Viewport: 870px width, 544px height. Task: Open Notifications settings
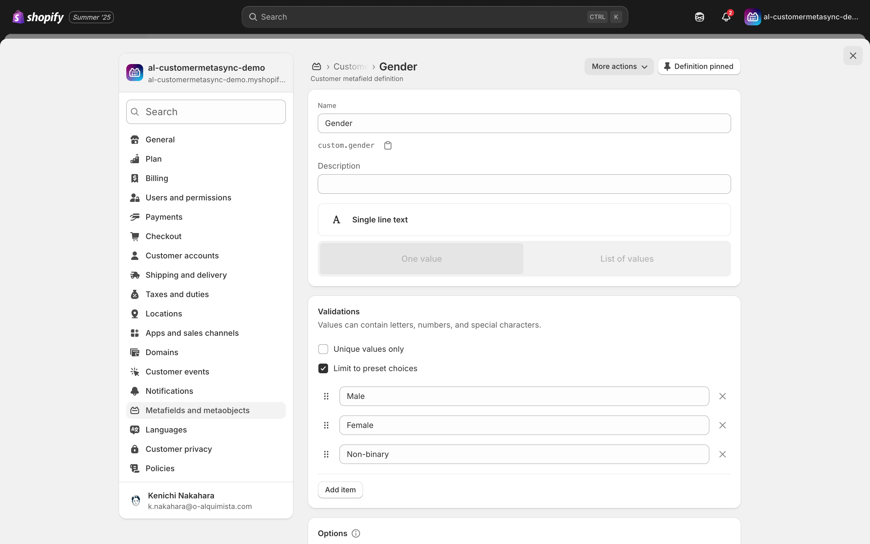206,391
